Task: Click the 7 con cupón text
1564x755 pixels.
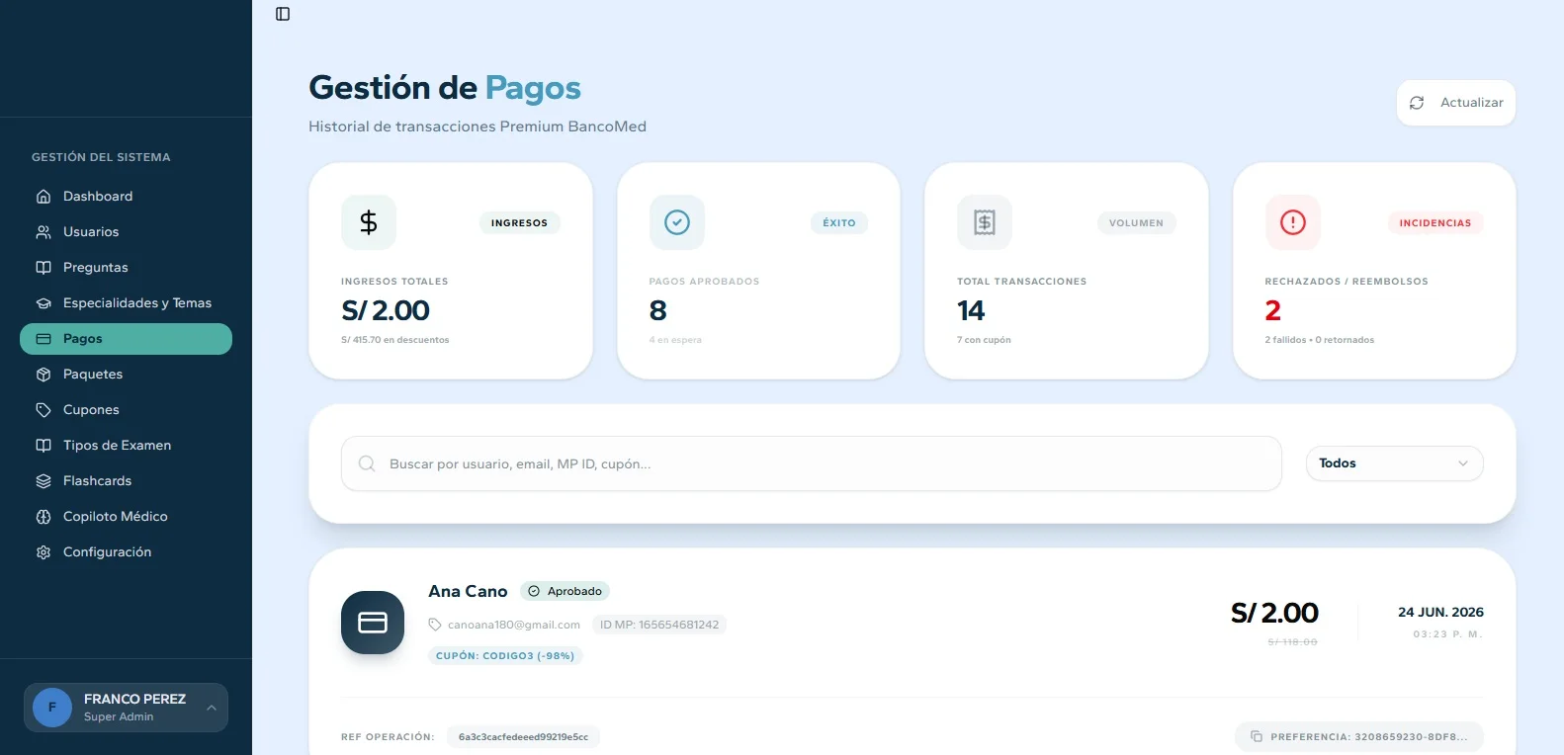Action: [x=984, y=340]
